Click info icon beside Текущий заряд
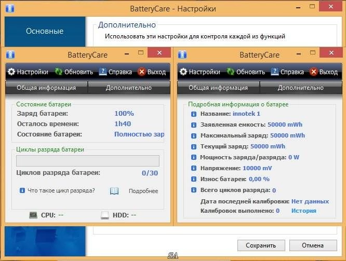346x261 pixels. [194, 147]
